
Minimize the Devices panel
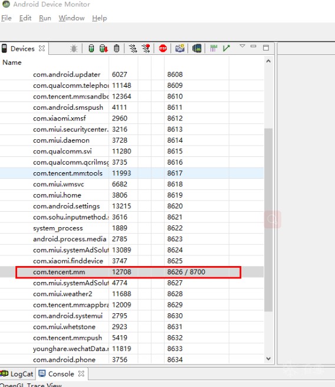[x=254, y=46]
